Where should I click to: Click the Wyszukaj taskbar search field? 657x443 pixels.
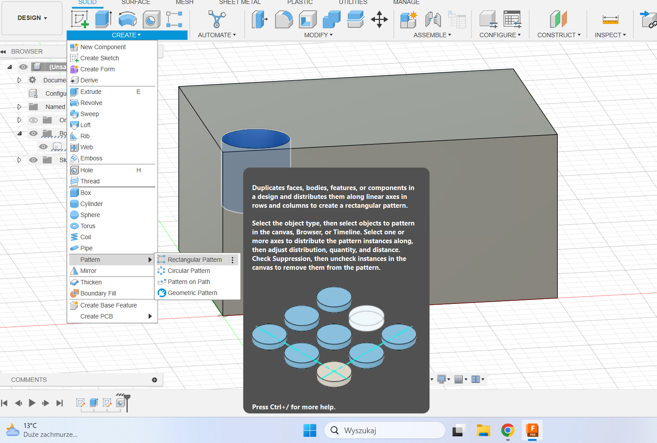point(385,430)
